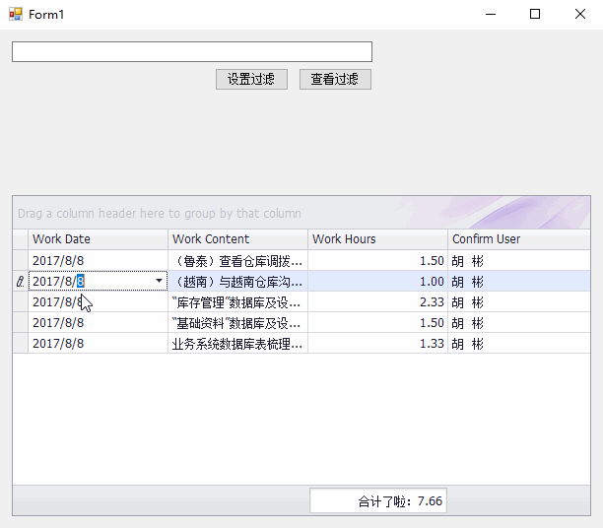Click Work Hours value 1.33

point(377,344)
